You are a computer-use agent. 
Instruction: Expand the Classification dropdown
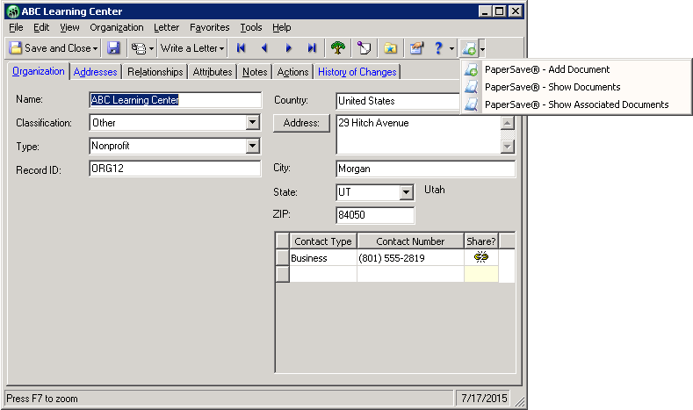tap(252, 122)
